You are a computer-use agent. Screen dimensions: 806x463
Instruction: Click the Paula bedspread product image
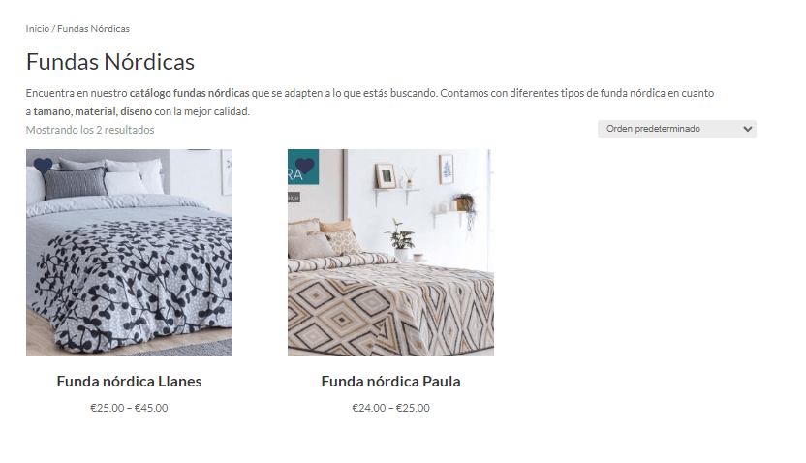[390, 253]
